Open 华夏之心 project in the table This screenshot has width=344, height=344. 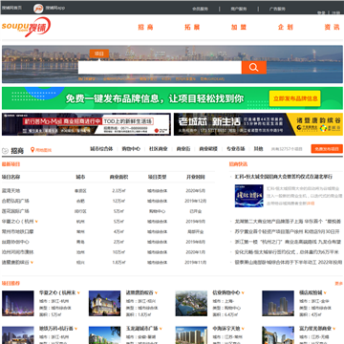[17, 222]
